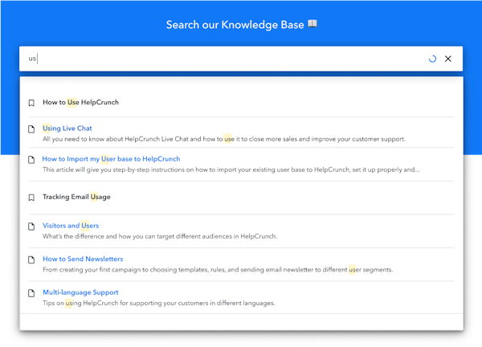482x347 pixels.
Task: Click document icon next to Using Live Chat
Action: click(x=31, y=129)
